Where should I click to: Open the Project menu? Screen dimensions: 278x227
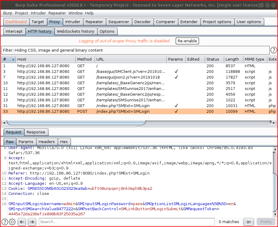coord(22,13)
